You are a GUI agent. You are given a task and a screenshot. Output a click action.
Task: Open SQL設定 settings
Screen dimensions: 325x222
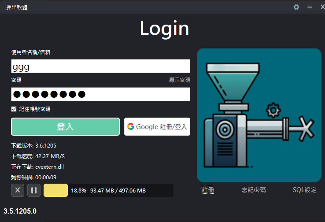pos(304,190)
